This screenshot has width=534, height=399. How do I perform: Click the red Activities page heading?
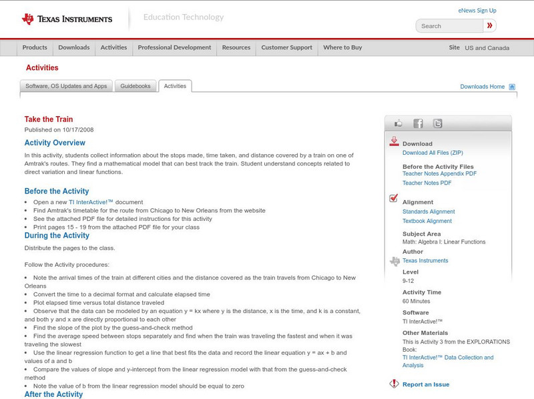(42, 68)
